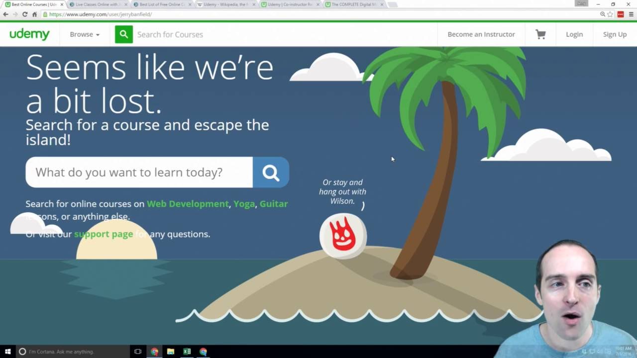Click the 'Or stay and hang out with Wilson.' text
Viewport: 637px width, 358px height.
342,191
